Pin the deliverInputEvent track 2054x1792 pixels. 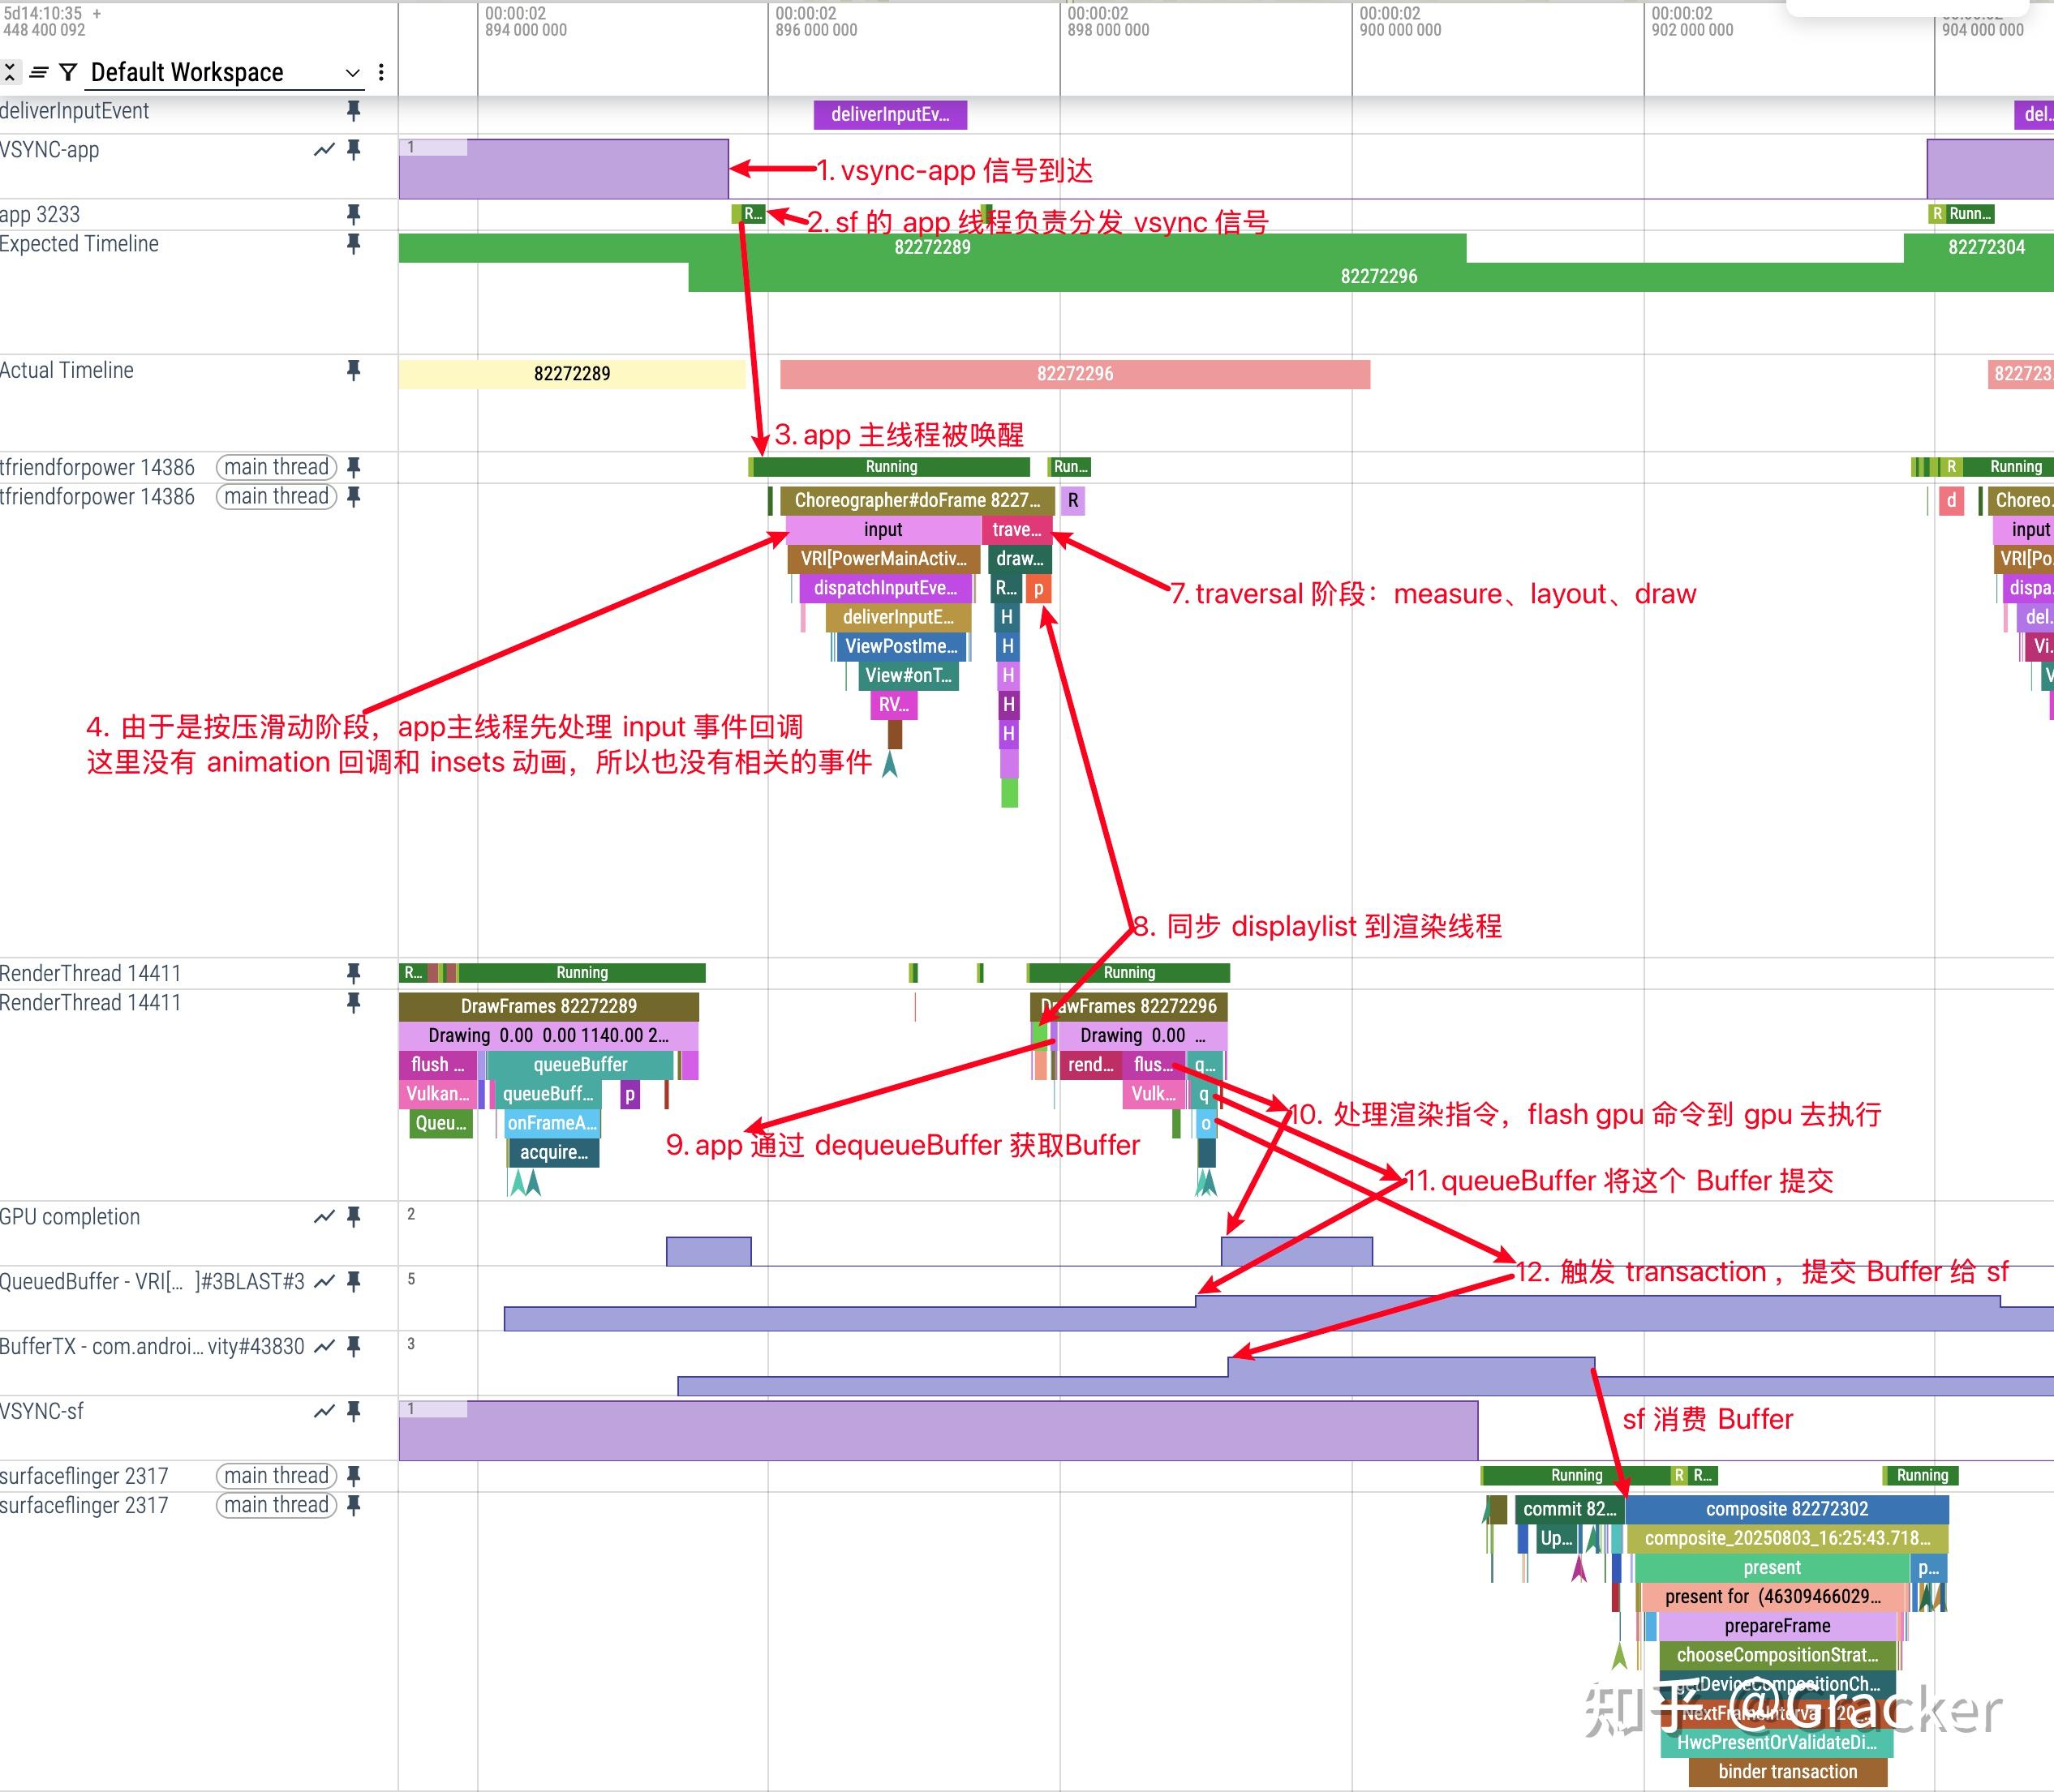353,111
